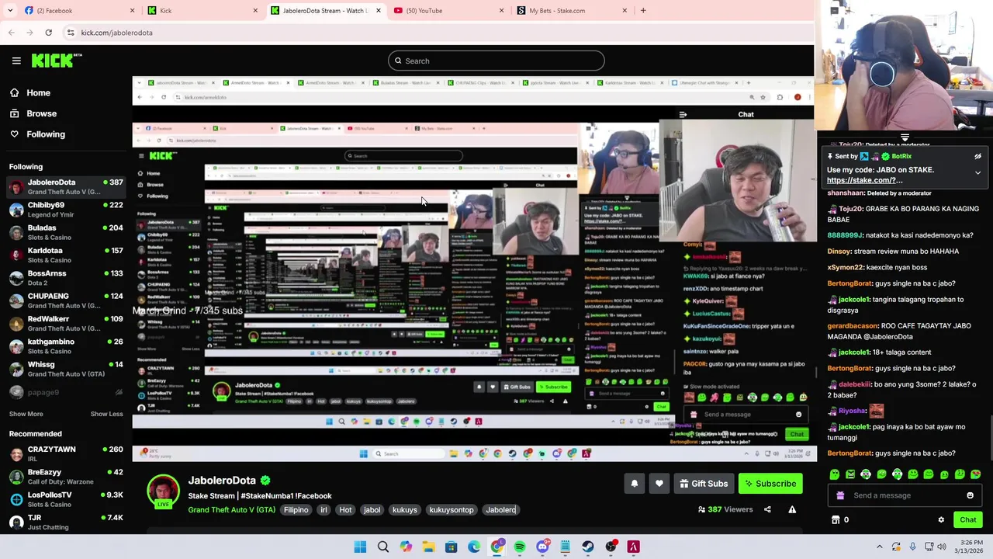Open CHUPAENG channel in Following list
The height and width of the screenshot is (559, 993).
point(66,300)
